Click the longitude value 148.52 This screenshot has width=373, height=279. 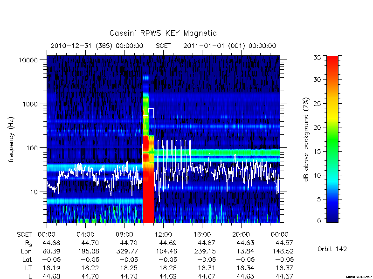pos(283,251)
